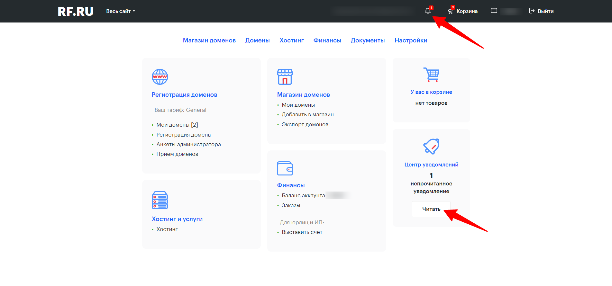The image size is (612, 286).
Task: Click the globe www domain registration icon
Action: [160, 77]
